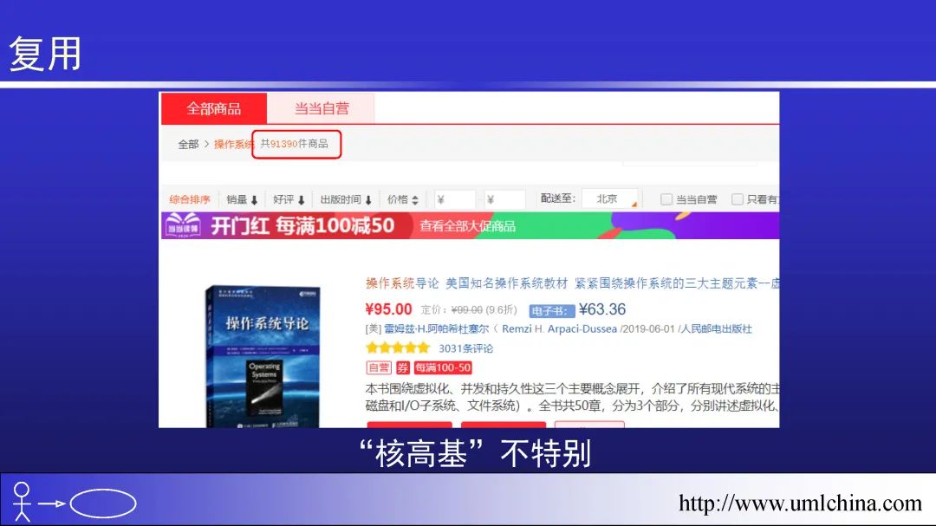
Task: Click the 券 coupon tag
Action: pos(402,367)
